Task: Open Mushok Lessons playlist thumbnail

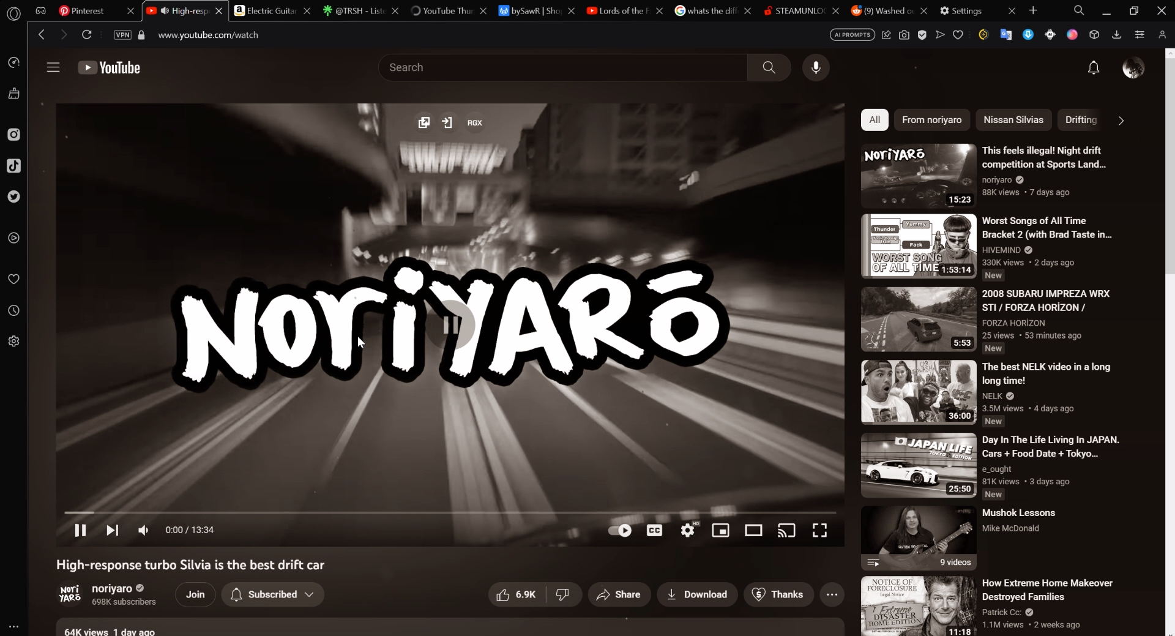Action: click(x=919, y=538)
